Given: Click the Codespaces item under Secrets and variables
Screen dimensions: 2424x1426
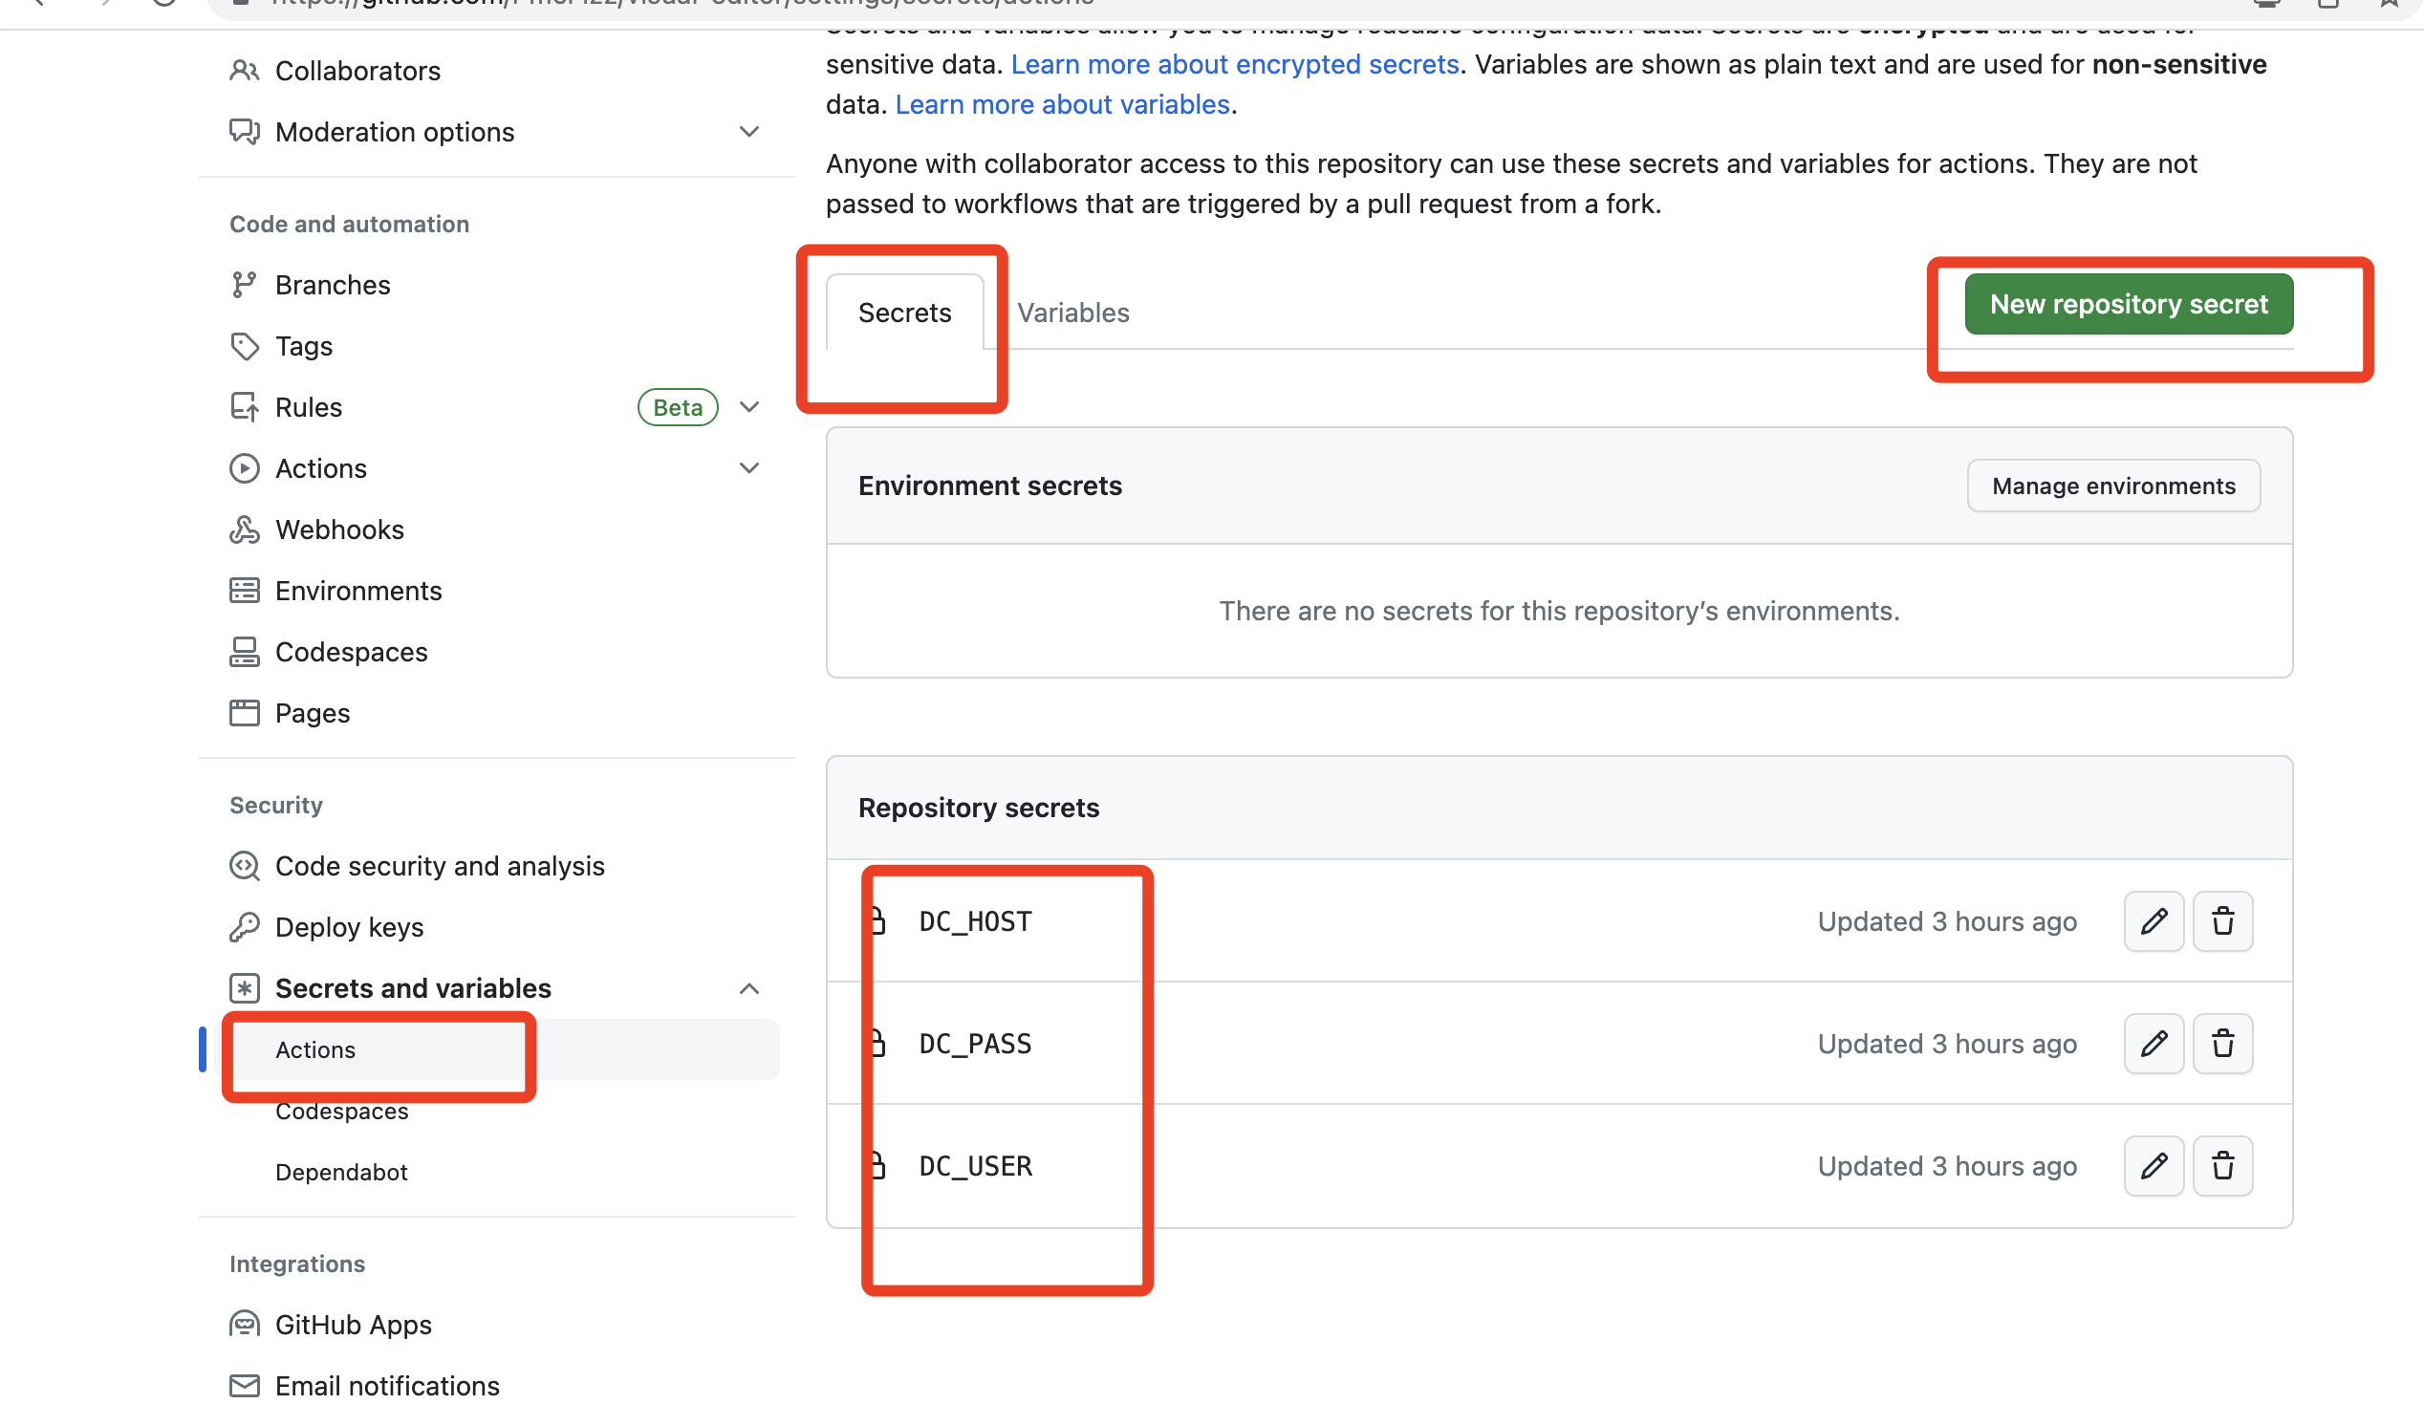Looking at the screenshot, I should 341,1111.
